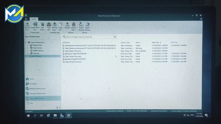Sort by the Session Type column header

pos(125,42)
